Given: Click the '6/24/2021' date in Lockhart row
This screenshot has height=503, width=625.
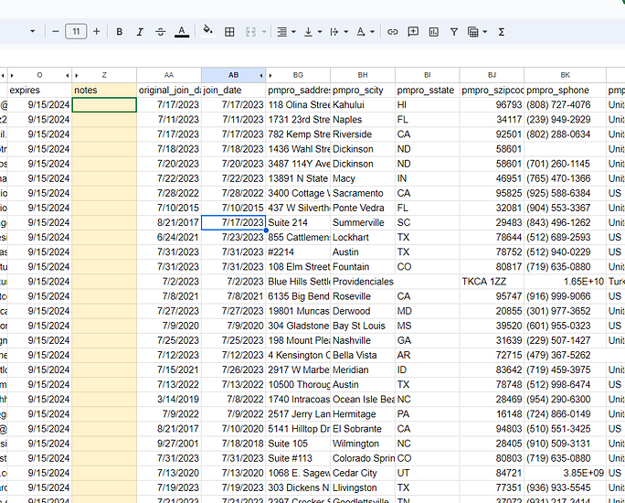Looking at the screenshot, I should click(x=169, y=238).
